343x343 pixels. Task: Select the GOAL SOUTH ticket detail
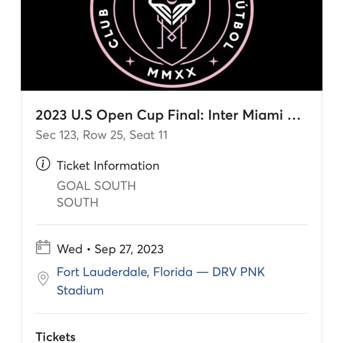[x=96, y=186]
